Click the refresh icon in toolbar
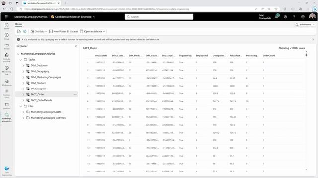The height and width of the screenshot is (178, 318). [19, 31]
